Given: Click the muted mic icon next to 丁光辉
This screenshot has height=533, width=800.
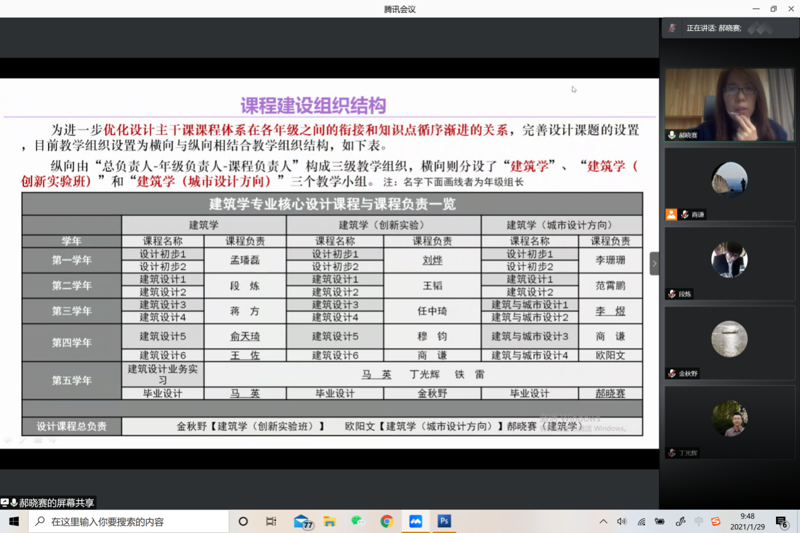Looking at the screenshot, I should pos(672,453).
